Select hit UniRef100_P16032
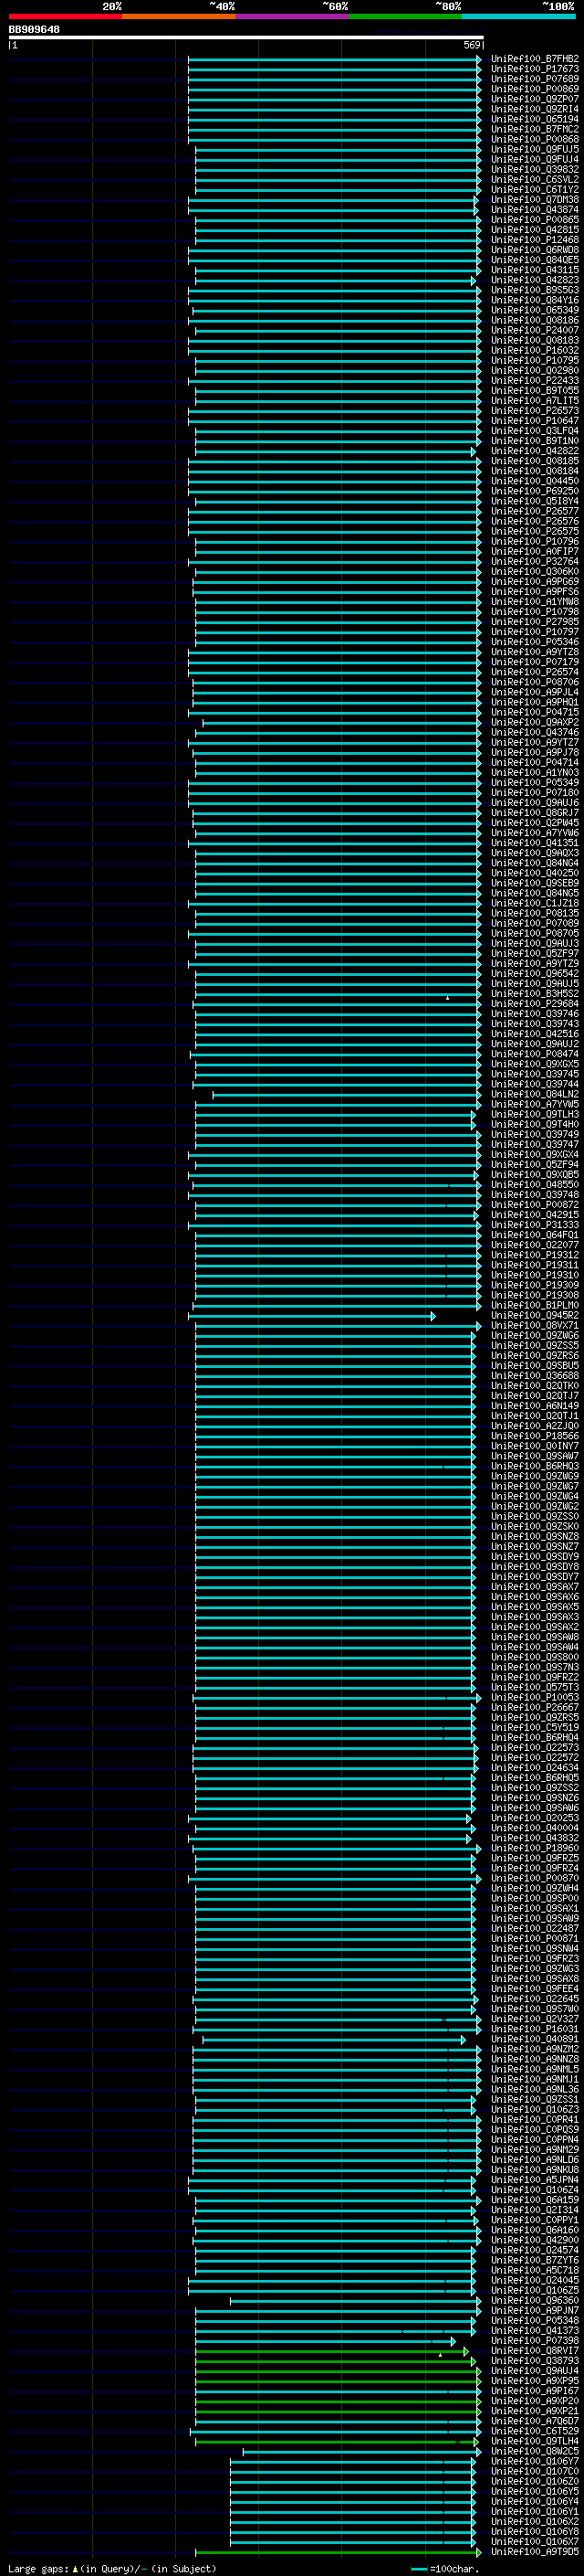 pos(535,351)
